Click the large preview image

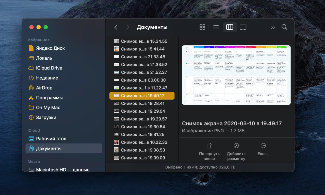236,75
